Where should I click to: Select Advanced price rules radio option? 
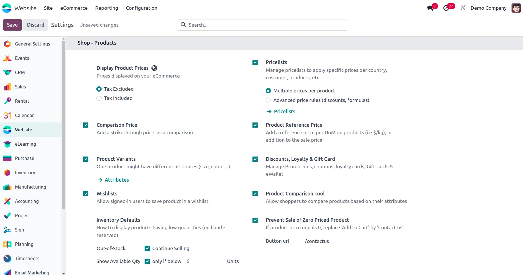[268, 100]
